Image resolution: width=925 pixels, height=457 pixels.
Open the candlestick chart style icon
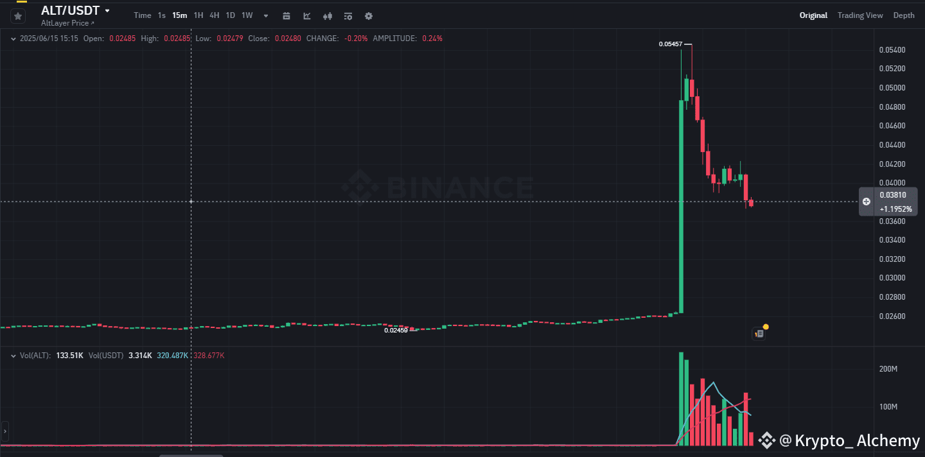coord(328,16)
